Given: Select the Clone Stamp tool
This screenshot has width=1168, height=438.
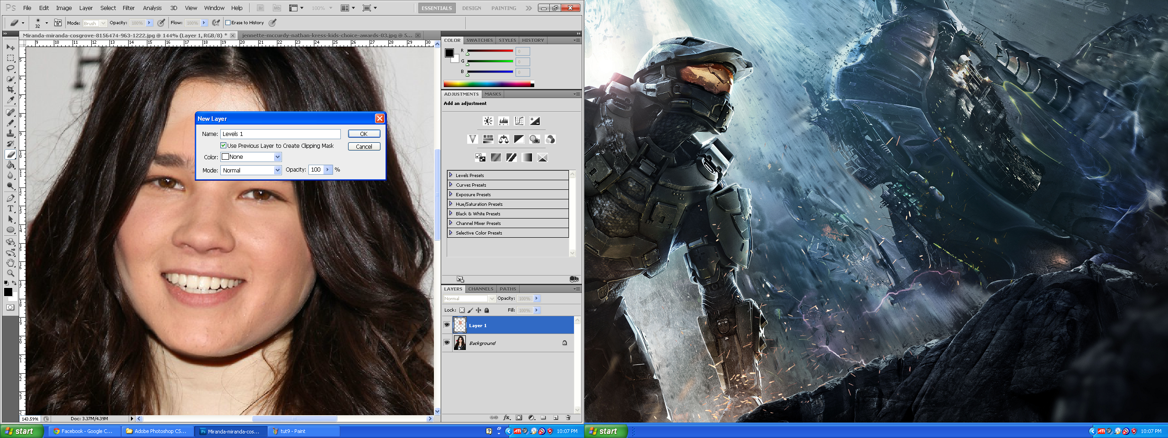Looking at the screenshot, I should coord(10,133).
